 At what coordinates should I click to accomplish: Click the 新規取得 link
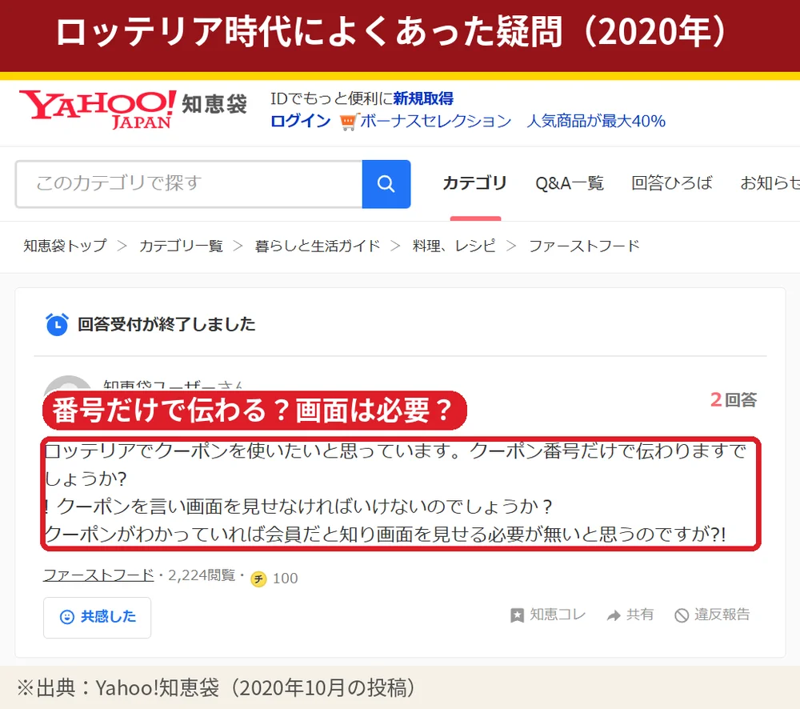423,98
